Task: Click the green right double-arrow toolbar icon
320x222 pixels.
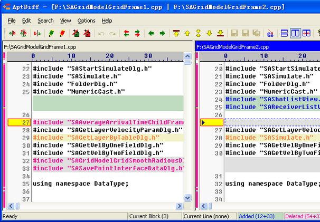Action: (x=137, y=33)
